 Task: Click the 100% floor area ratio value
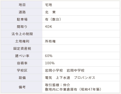point(50,63)
